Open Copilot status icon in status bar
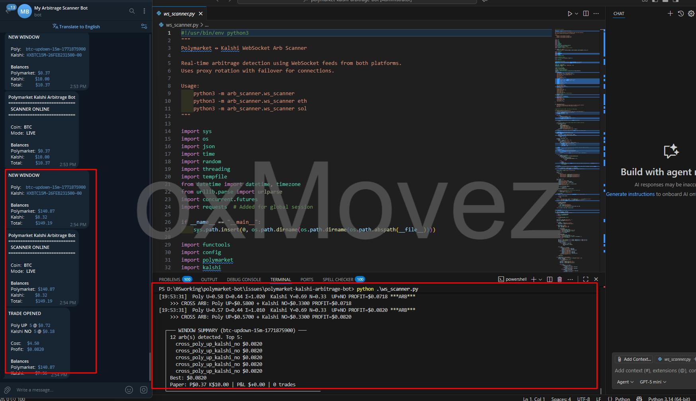The image size is (696, 401). pyautogui.click(x=639, y=399)
